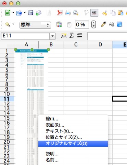This screenshot has height=165, width=127.
Task: Click the New Spreadsheet icon
Action: tap(8, 13)
